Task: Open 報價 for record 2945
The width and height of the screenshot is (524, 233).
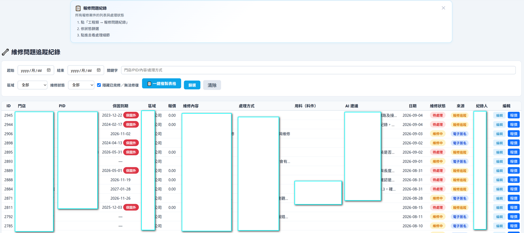Action: [514, 115]
